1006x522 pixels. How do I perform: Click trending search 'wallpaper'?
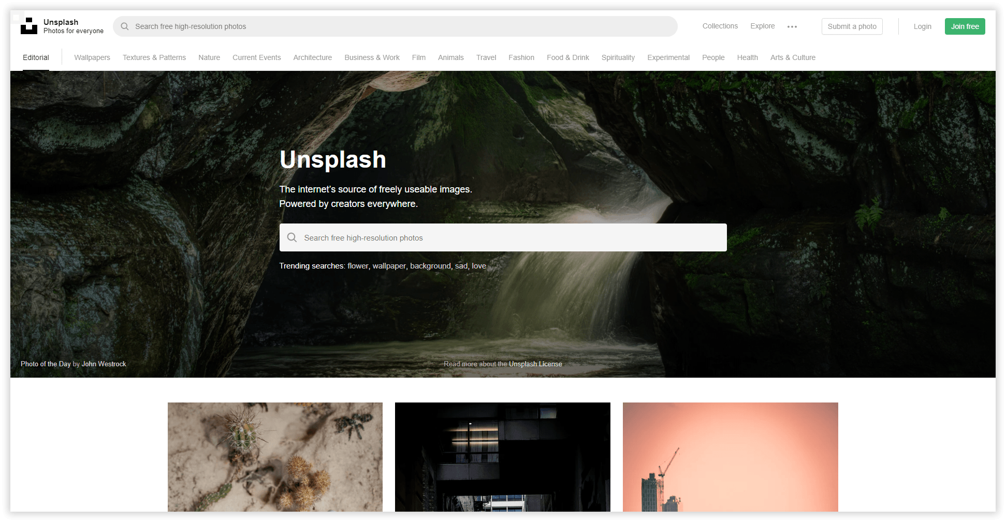point(389,266)
